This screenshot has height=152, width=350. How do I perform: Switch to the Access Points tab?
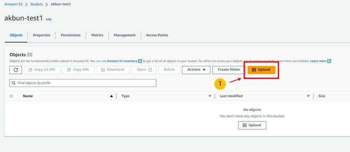pyautogui.click(x=157, y=35)
